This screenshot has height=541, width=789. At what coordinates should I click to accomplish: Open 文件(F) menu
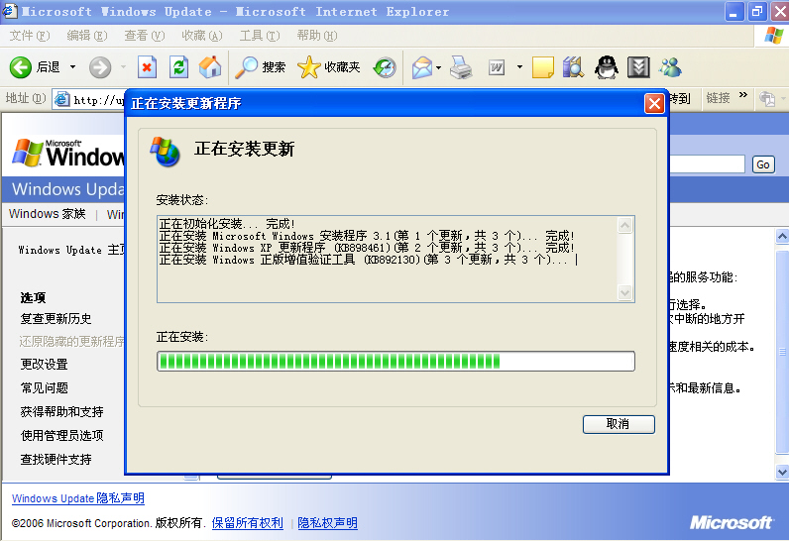tap(29, 36)
